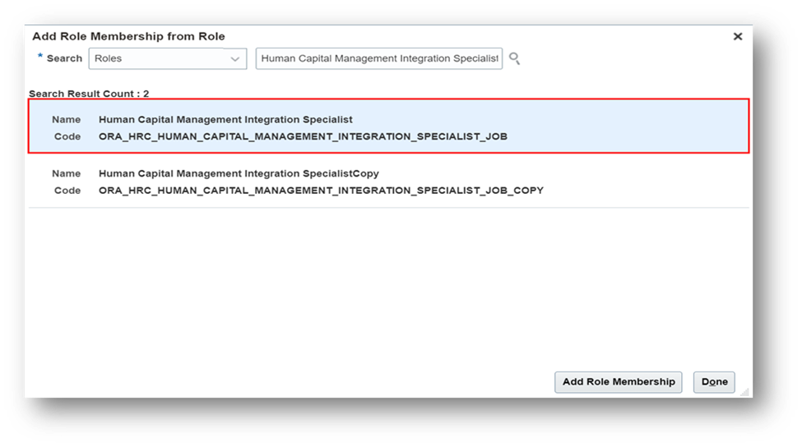The image size is (802, 447).
Task: Click the Add Role Membership from Role title
Action: pos(128,36)
